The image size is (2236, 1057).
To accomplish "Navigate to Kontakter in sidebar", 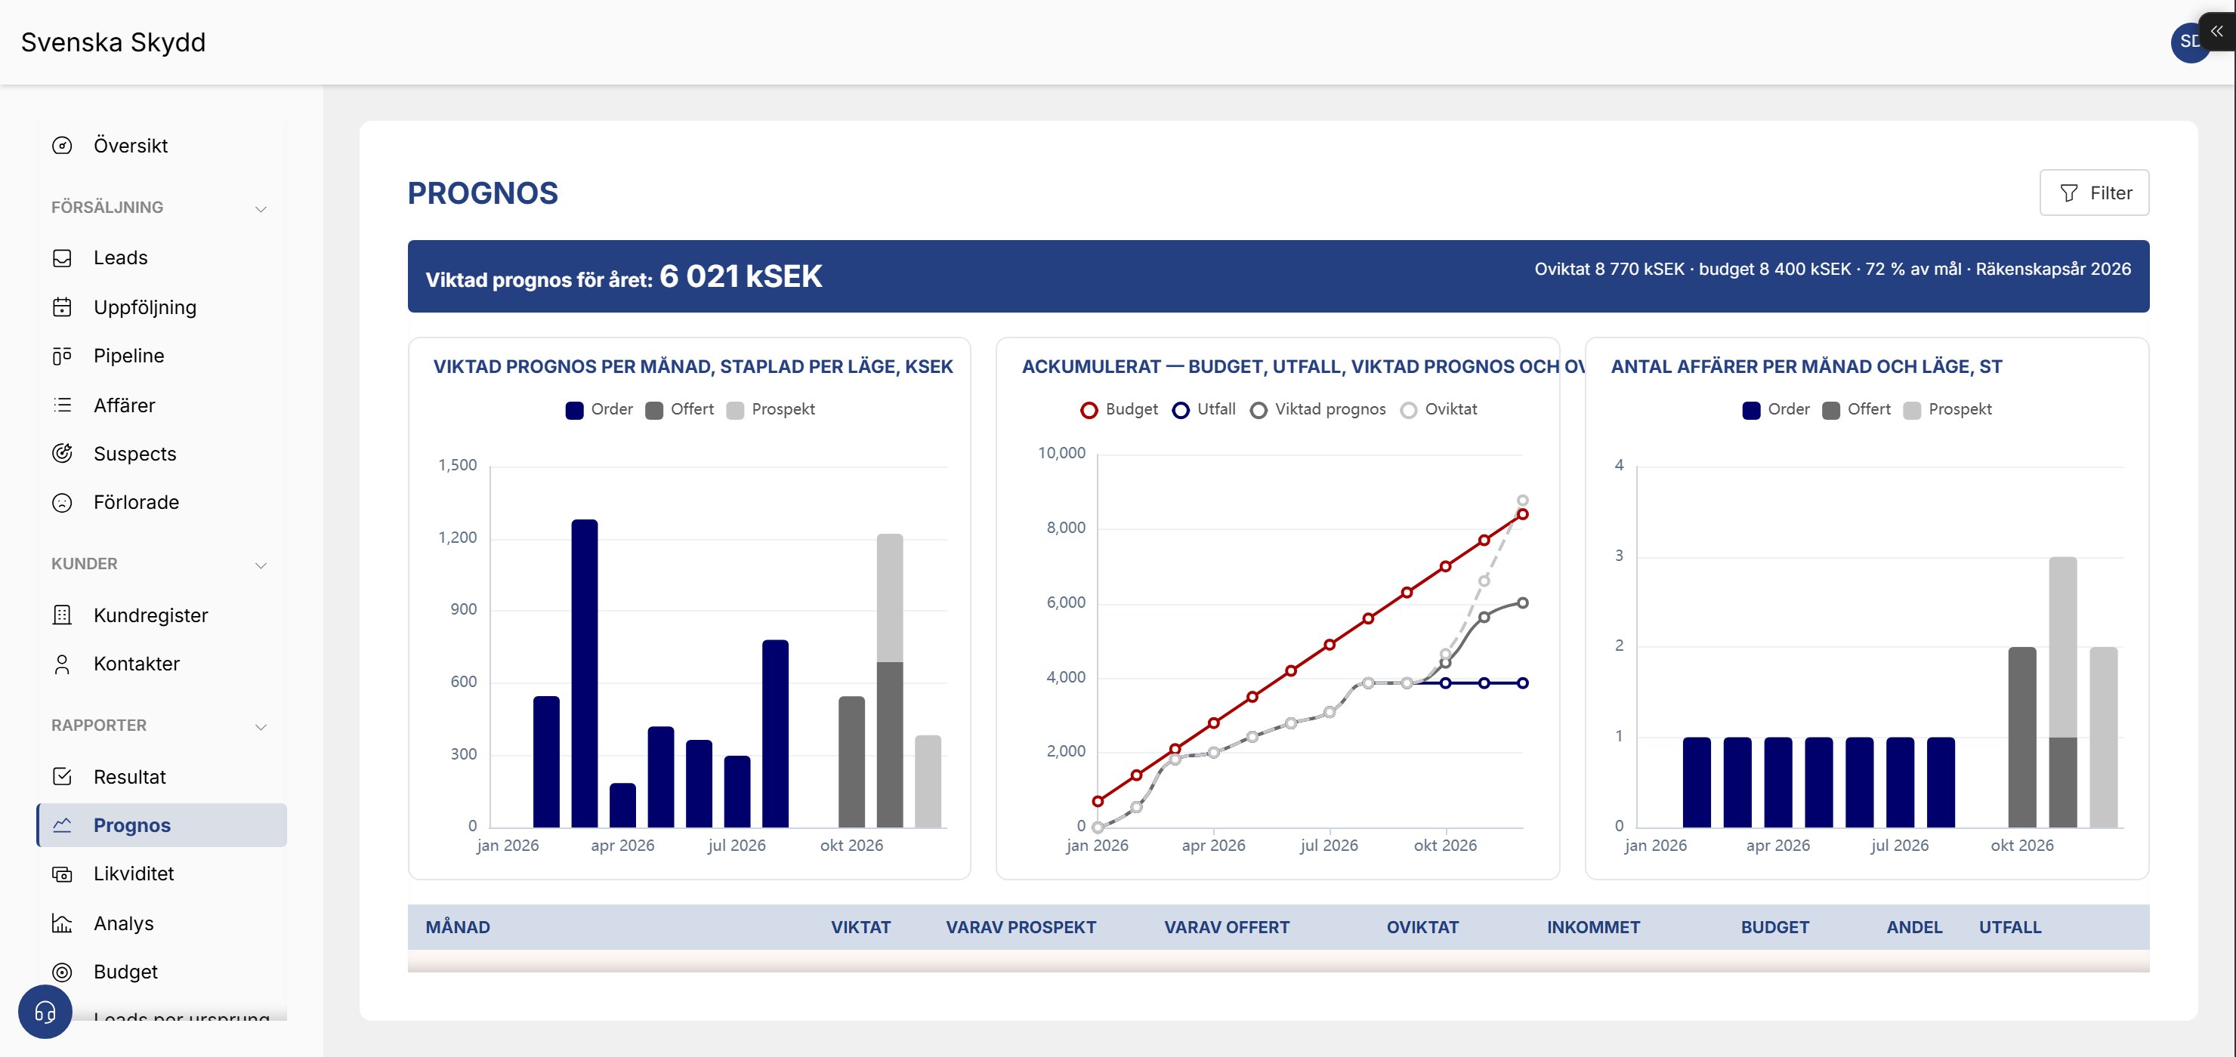I will 162,664.
